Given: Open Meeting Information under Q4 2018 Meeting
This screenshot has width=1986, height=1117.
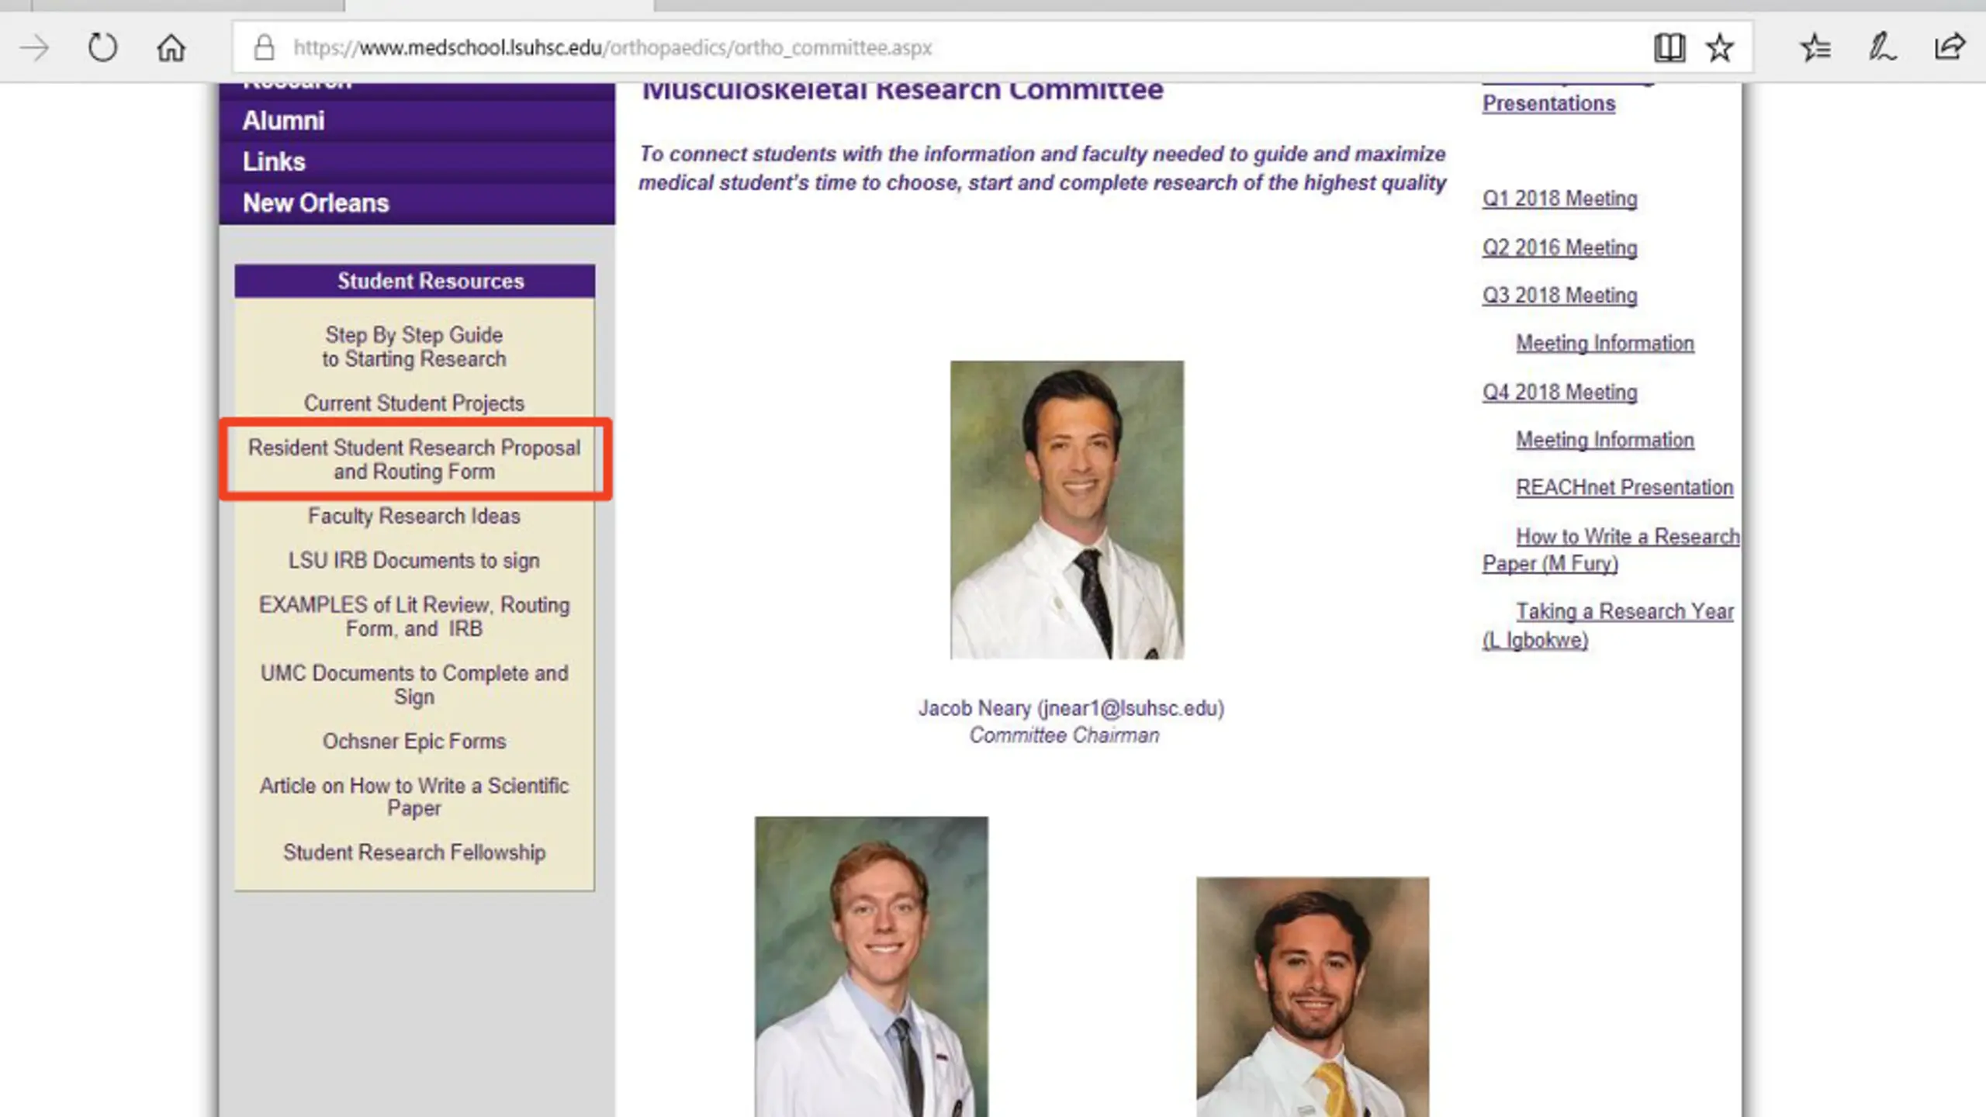Looking at the screenshot, I should coord(1605,440).
